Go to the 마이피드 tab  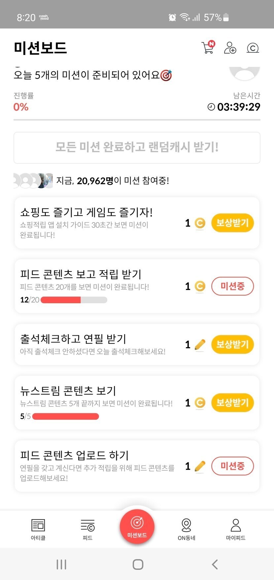coord(236,529)
